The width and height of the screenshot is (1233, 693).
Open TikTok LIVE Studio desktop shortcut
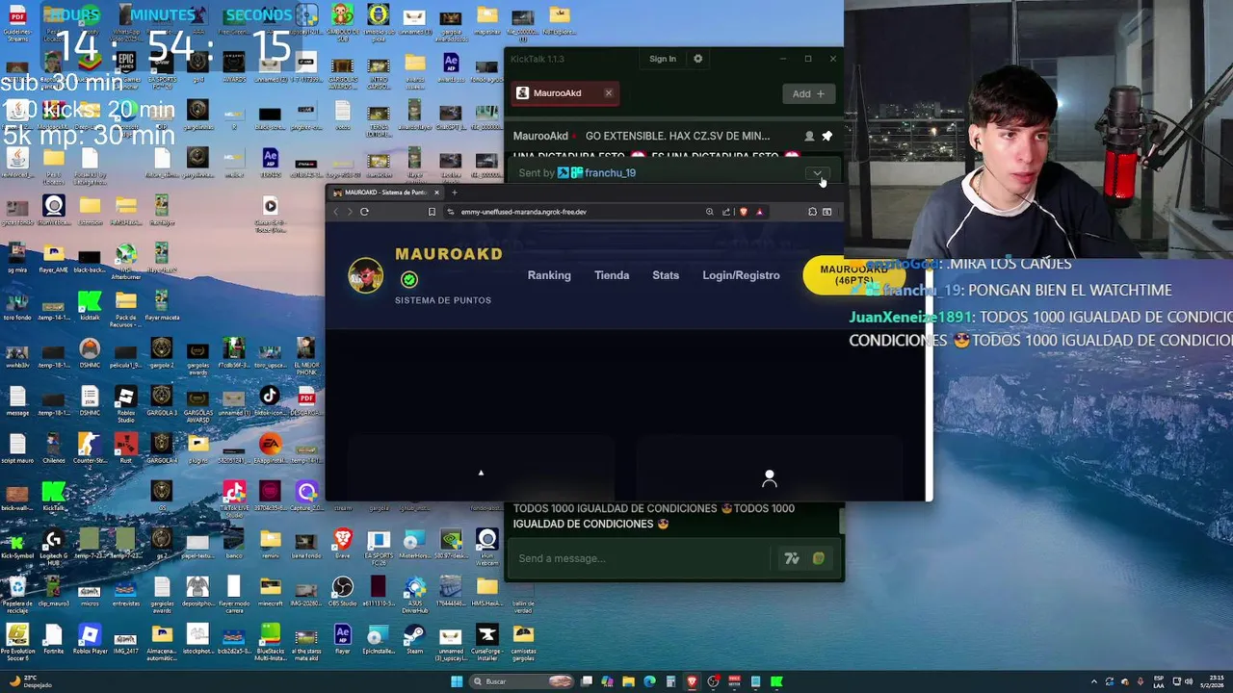pos(234,496)
